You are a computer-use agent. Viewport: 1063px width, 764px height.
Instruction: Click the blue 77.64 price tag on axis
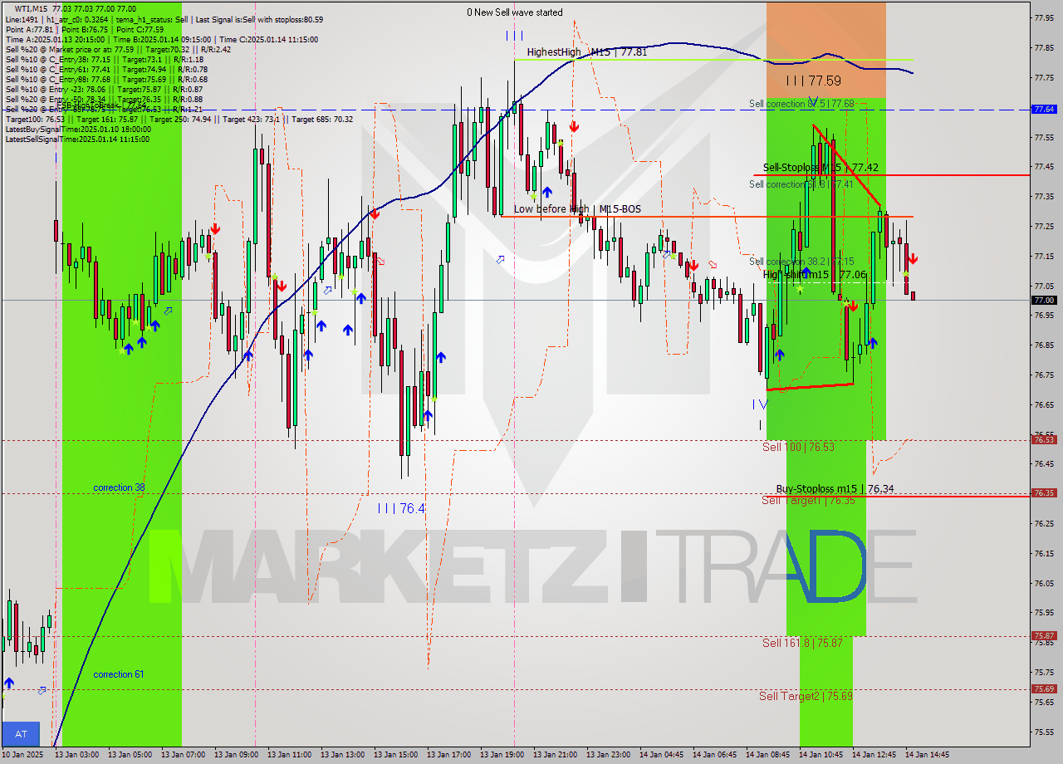(x=1043, y=109)
